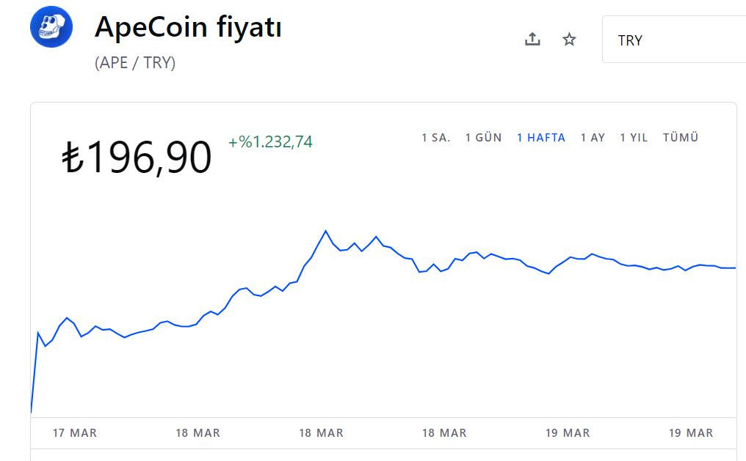Click the chart line's starting low point
Image resolution: width=746 pixels, height=461 pixels.
pyautogui.click(x=32, y=412)
